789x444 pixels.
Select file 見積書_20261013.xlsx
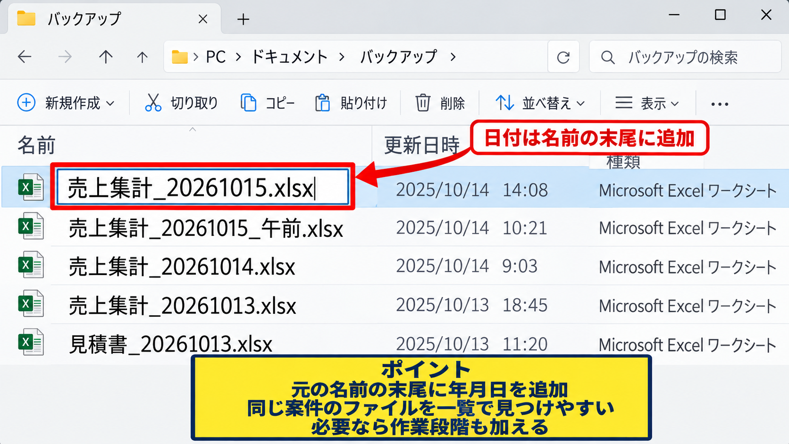point(171,344)
